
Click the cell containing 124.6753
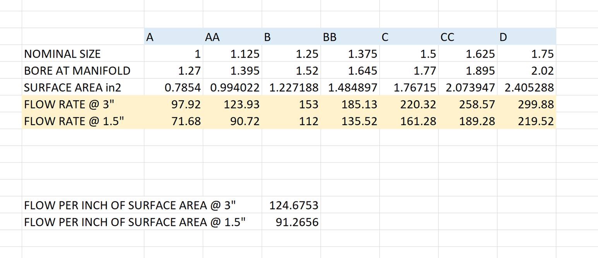point(293,205)
